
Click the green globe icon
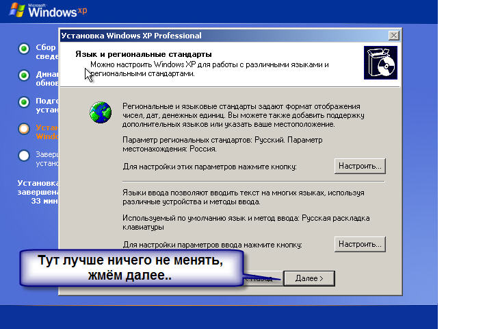(x=101, y=112)
